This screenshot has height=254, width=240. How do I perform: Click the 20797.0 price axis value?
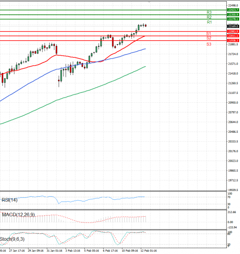point(233,112)
